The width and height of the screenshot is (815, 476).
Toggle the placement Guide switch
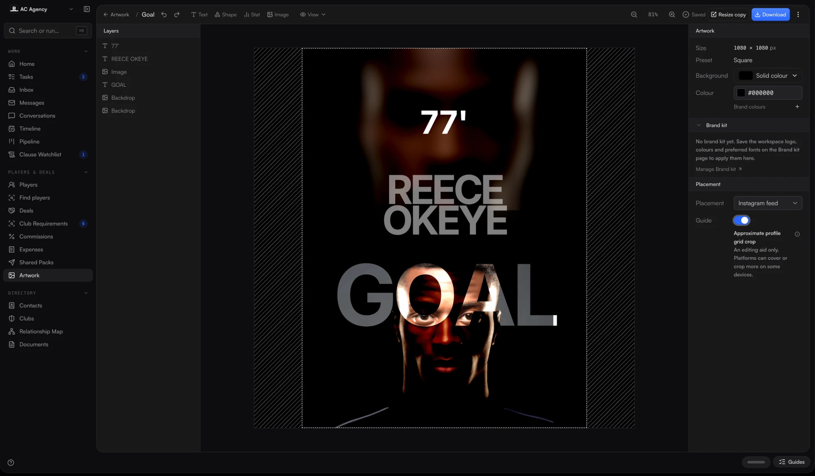pyautogui.click(x=741, y=220)
